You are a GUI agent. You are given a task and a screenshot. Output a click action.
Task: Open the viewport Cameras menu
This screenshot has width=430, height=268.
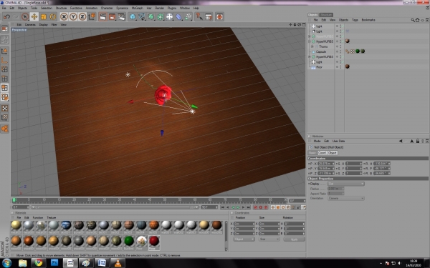click(x=30, y=24)
